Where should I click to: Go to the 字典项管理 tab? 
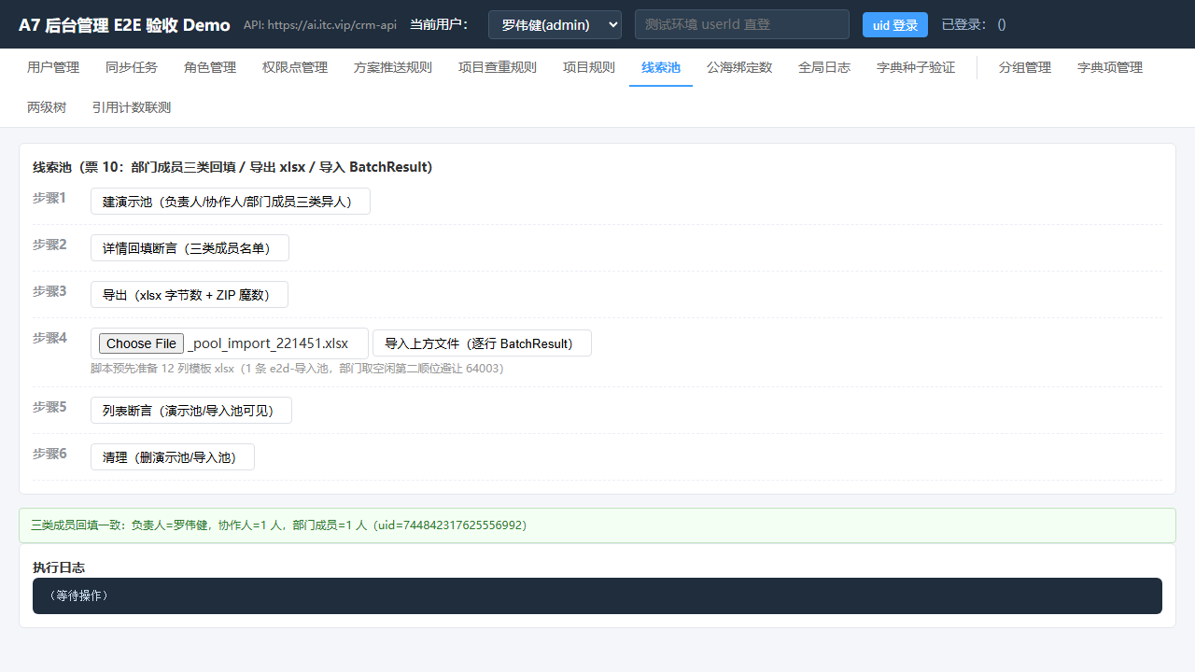[x=1110, y=67]
